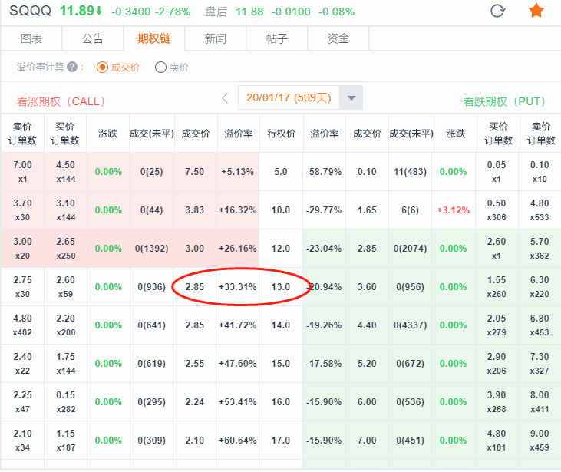Click put last price 7.00
The image size is (561, 472).
coord(367,441)
